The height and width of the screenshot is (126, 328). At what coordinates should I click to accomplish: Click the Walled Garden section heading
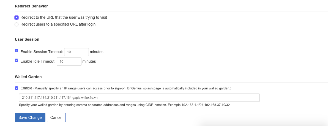pos(28,77)
